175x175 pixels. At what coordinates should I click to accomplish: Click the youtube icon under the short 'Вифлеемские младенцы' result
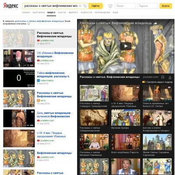pyautogui.click(x=38, y=157)
